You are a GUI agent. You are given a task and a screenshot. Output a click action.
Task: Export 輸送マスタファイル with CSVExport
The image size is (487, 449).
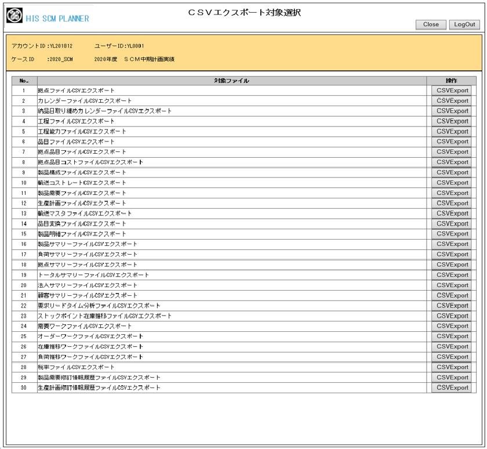(451, 213)
